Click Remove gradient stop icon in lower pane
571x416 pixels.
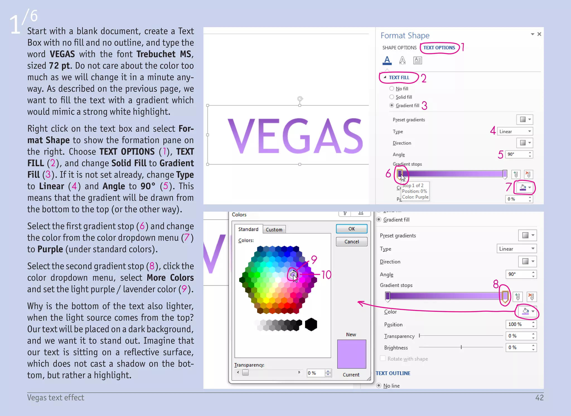(531, 296)
